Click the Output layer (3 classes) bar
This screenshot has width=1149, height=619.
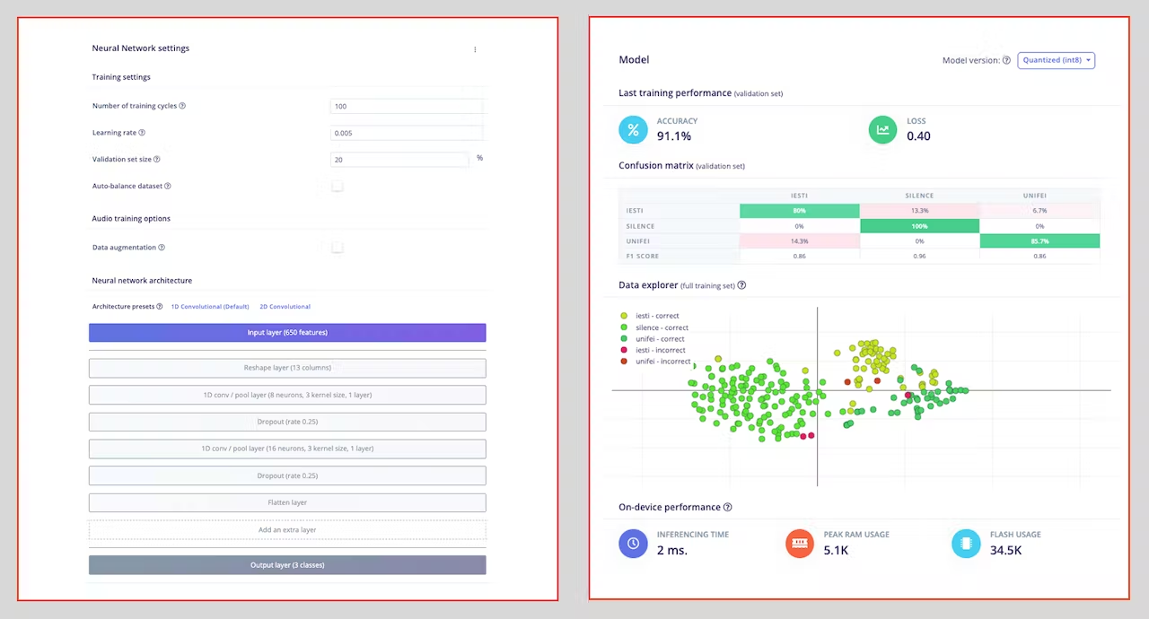click(287, 565)
